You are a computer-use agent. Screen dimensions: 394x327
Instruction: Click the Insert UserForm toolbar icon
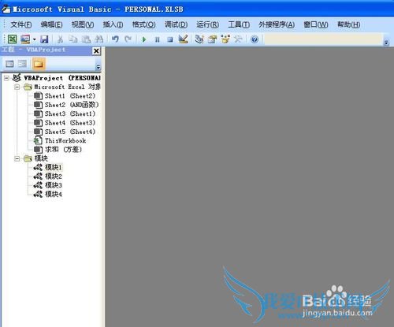[x=25, y=39]
